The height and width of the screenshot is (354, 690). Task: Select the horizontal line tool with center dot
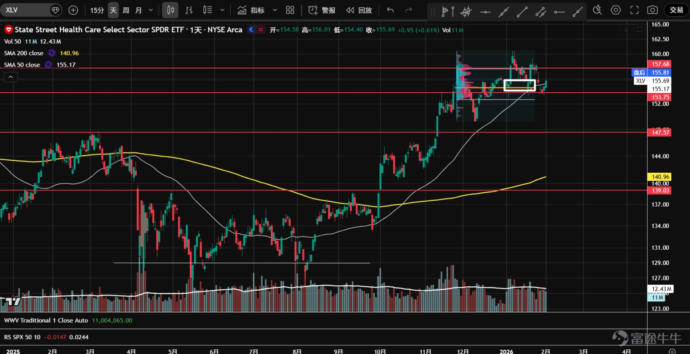tap(485, 12)
